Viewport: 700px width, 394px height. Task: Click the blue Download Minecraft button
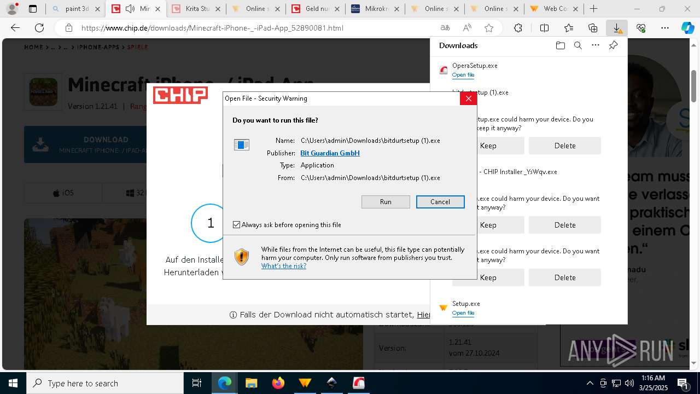coord(85,144)
